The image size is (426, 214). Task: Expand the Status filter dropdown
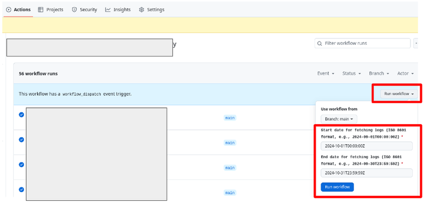[351, 73]
